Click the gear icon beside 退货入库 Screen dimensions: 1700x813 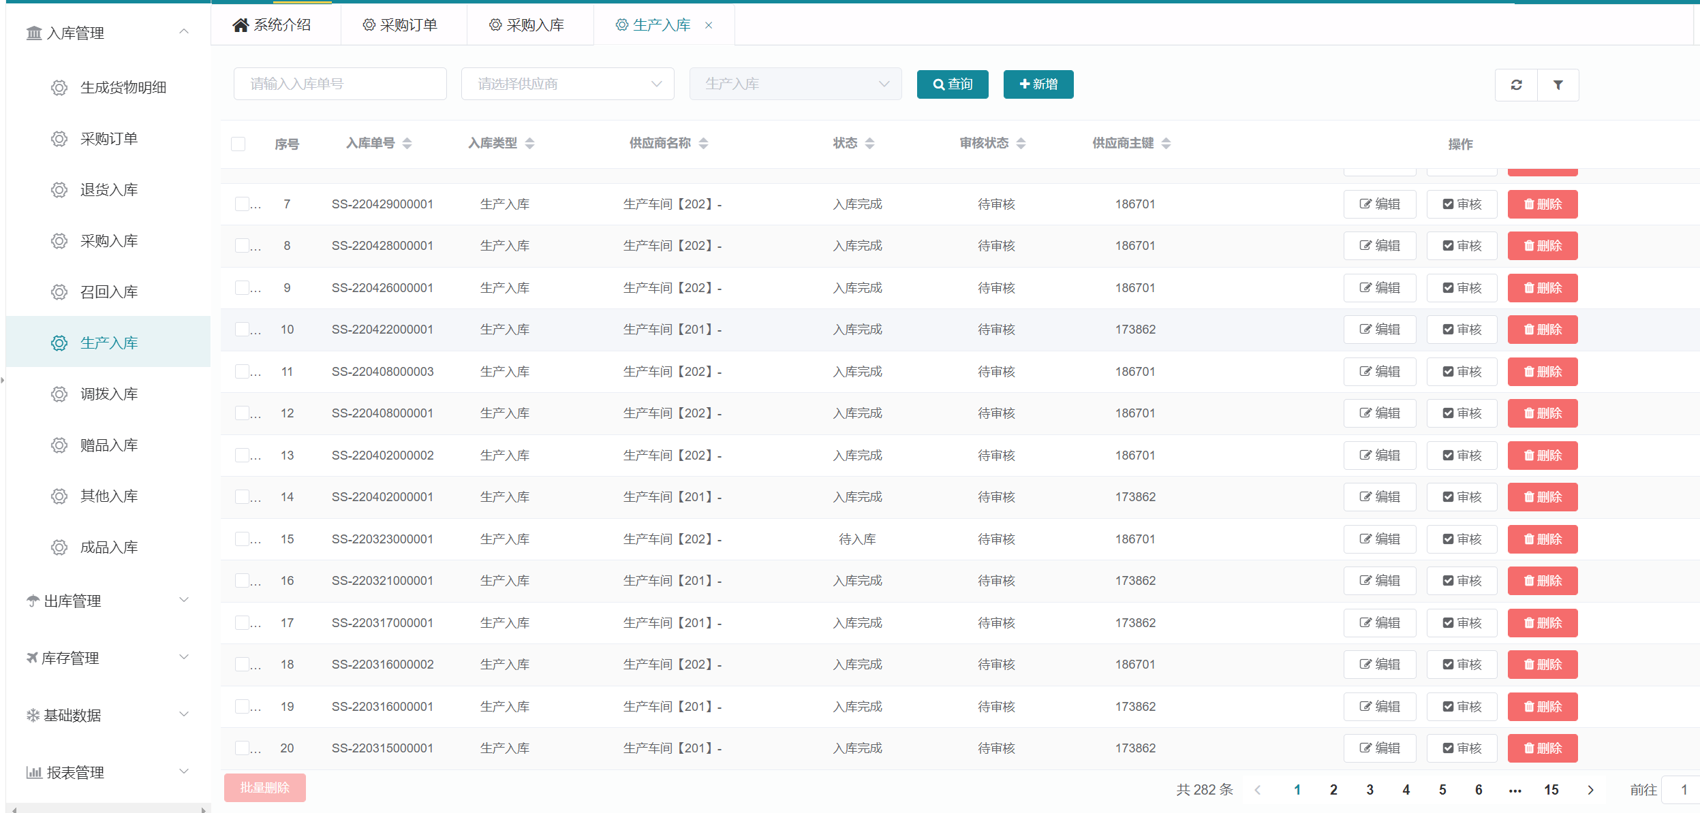coord(59,190)
